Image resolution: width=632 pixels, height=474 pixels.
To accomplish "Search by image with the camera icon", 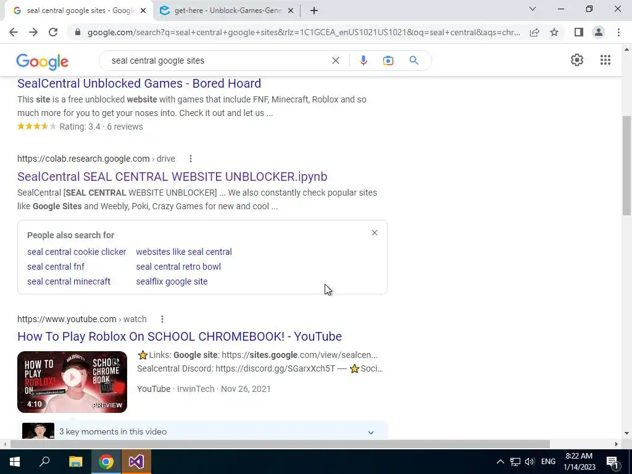I will pyautogui.click(x=388, y=60).
